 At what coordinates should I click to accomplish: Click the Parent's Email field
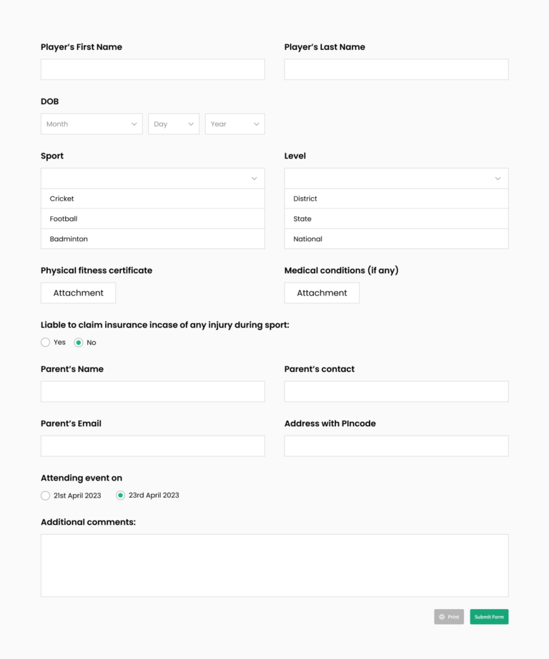[152, 446]
